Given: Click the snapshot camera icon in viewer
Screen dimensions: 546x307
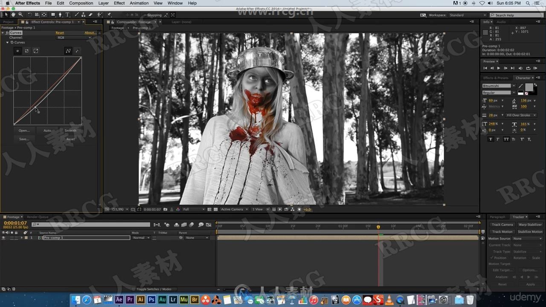Looking at the screenshot, I should (166, 209).
